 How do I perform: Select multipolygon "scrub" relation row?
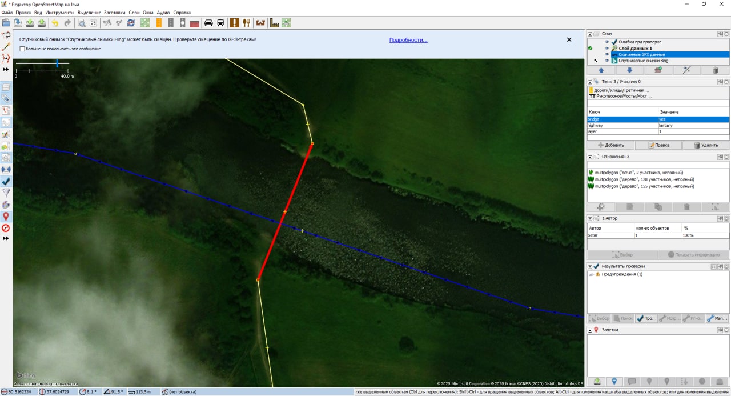(658, 172)
